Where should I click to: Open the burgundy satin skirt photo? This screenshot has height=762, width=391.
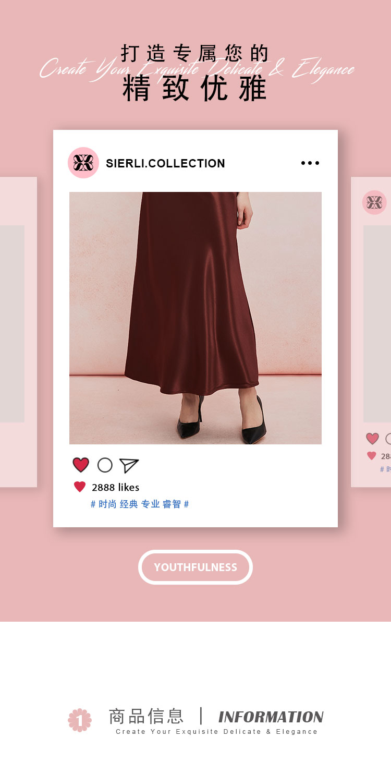(x=195, y=318)
